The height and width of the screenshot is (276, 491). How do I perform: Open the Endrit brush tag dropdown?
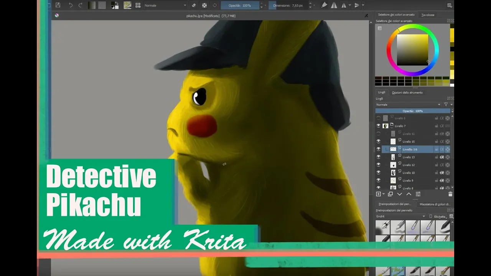point(401,216)
